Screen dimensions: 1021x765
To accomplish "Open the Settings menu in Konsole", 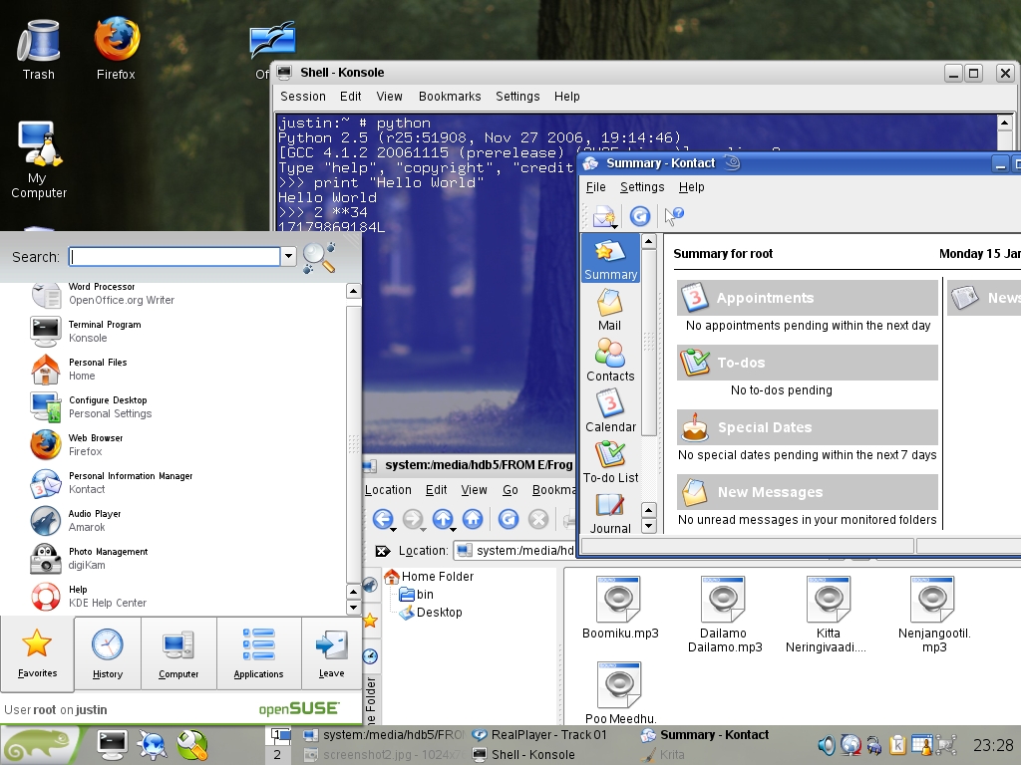I will pyautogui.click(x=517, y=97).
